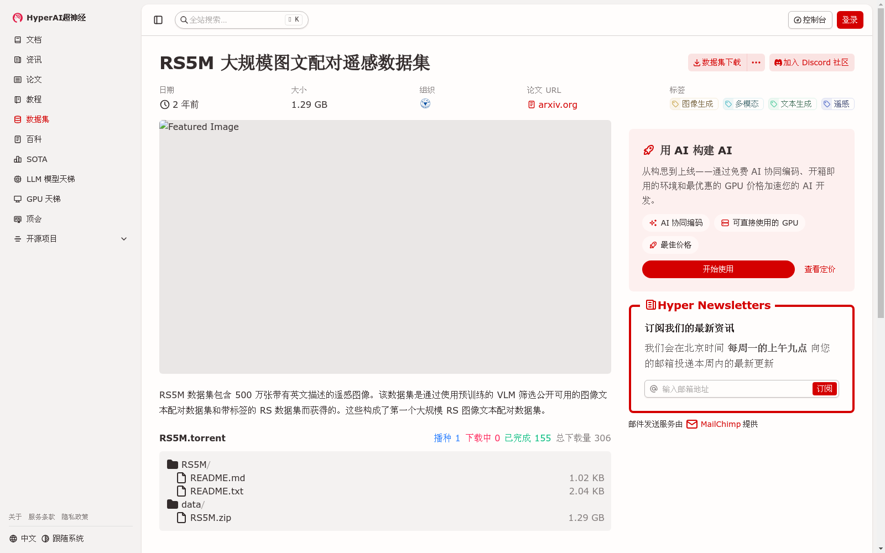Screen dimensions: 885x553
Task: Open the GPU 天梯 sidebar icon
Action: tap(18, 199)
